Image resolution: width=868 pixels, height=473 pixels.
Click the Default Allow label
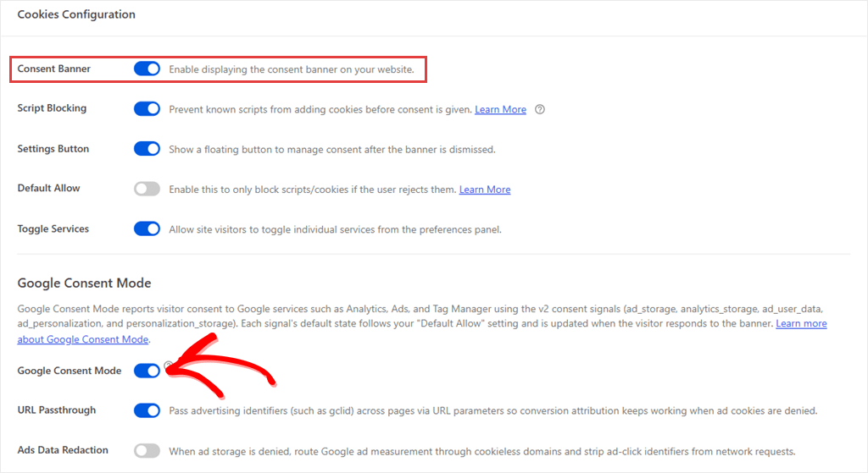point(48,189)
